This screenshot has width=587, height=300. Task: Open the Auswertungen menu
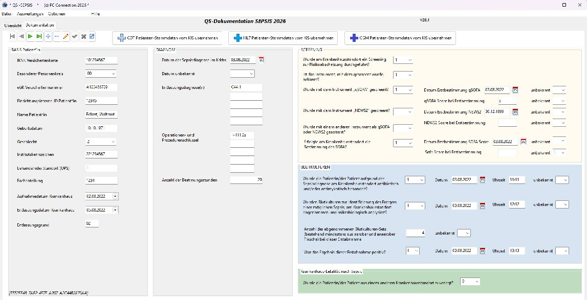point(30,14)
